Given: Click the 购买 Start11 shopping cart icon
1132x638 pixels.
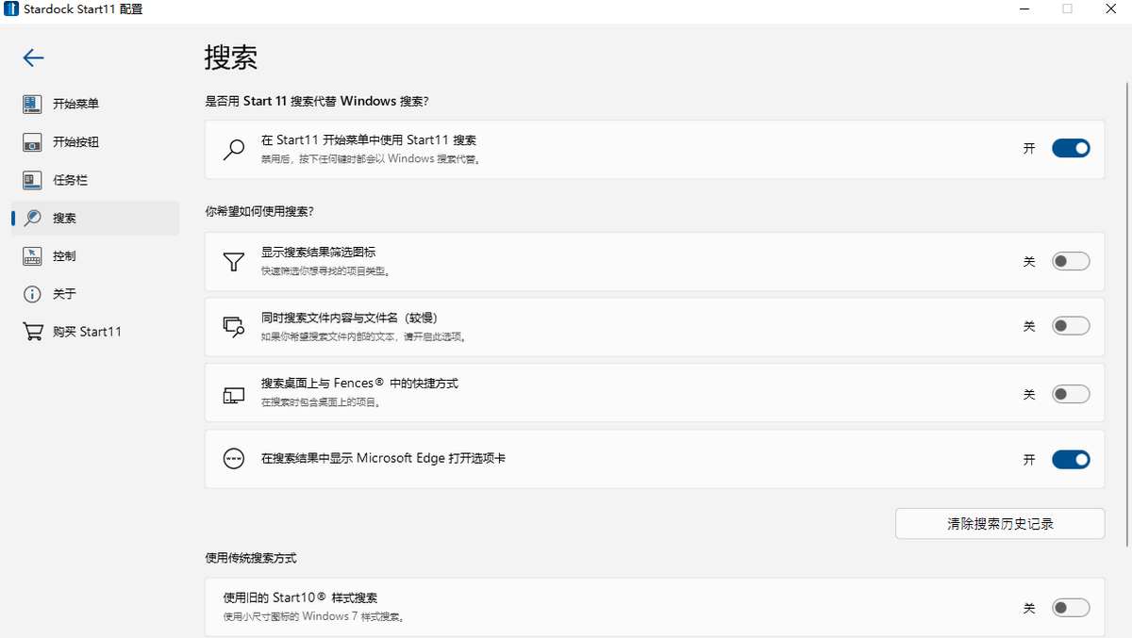Looking at the screenshot, I should [x=32, y=332].
